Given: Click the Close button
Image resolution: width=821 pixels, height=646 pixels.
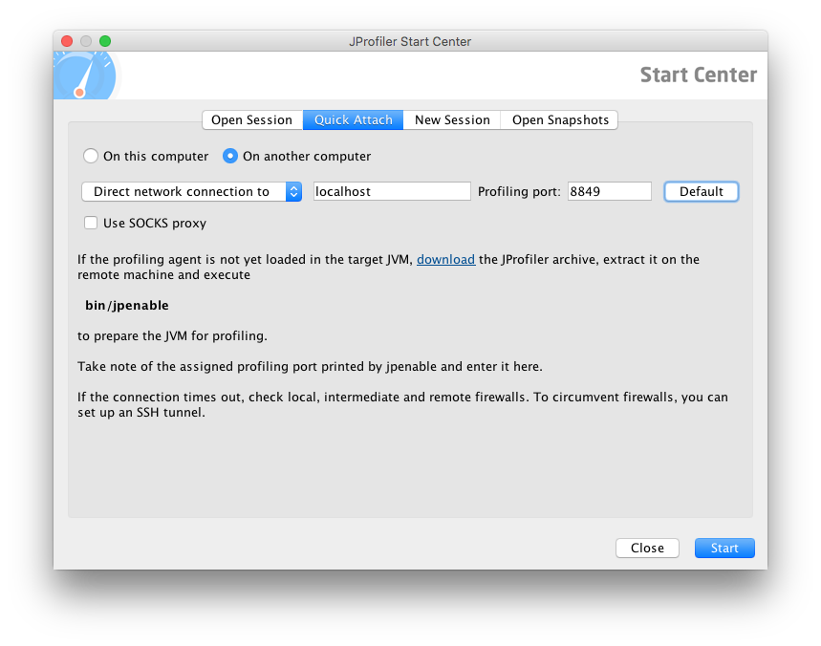Looking at the screenshot, I should point(647,549).
